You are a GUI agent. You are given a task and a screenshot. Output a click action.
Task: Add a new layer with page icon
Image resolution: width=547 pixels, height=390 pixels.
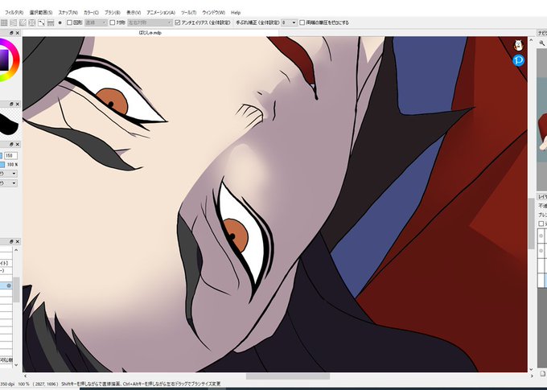pos(542,374)
